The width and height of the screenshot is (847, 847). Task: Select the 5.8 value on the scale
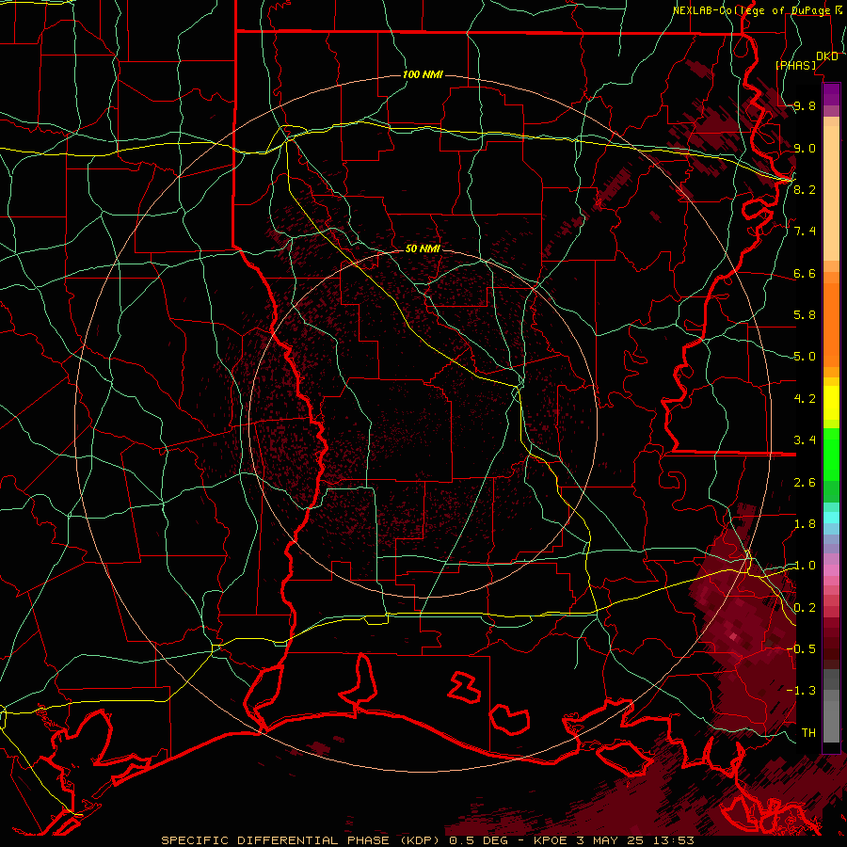[805, 315]
